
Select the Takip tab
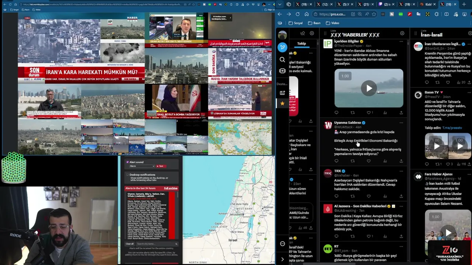pos(302,43)
